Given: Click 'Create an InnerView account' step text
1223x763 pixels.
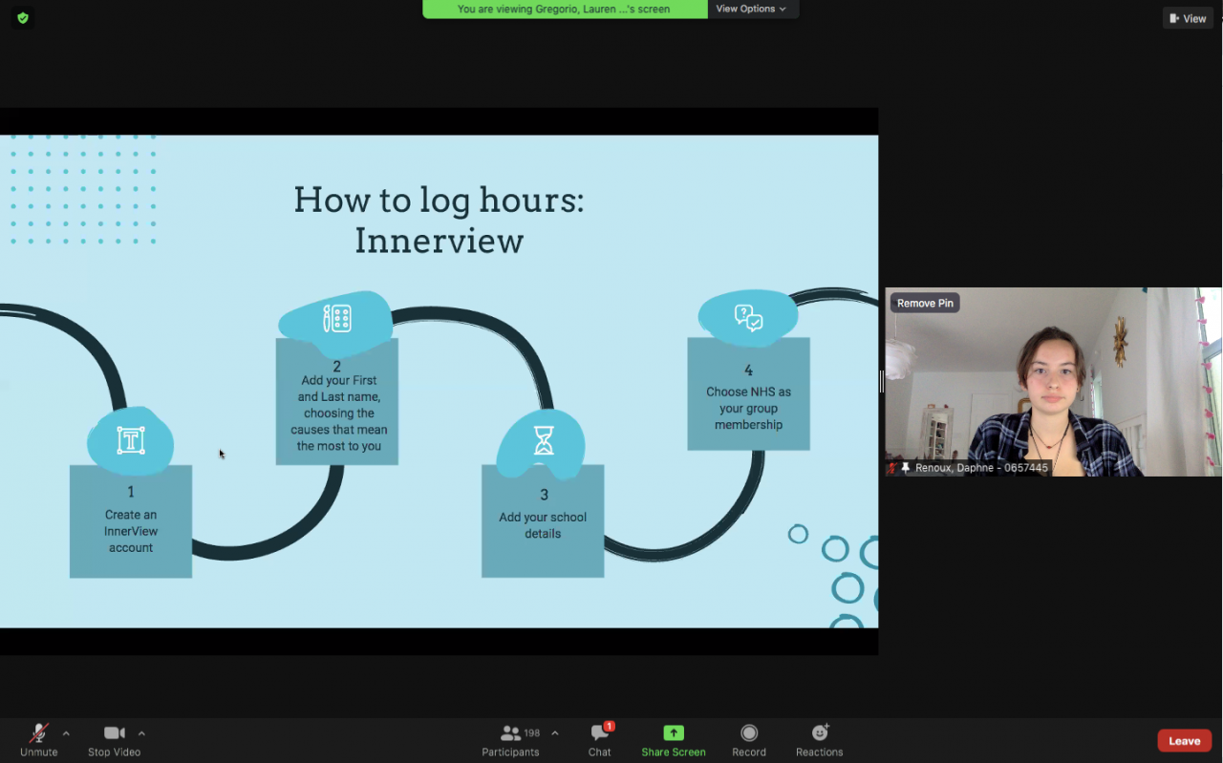Looking at the screenshot, I should 131,531.
